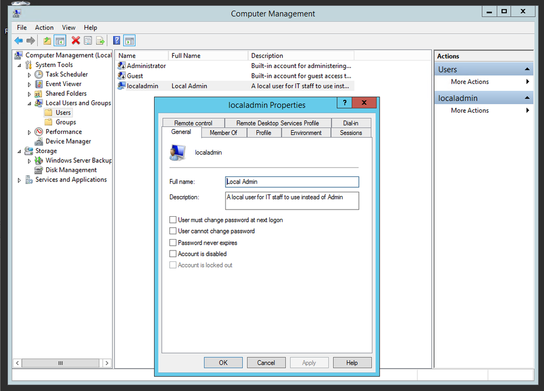
Task: Click OK in localadmin Properties
Action: point(223,363)
